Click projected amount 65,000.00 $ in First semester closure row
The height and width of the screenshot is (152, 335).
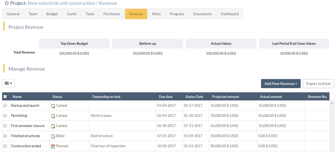click(224, 126)
